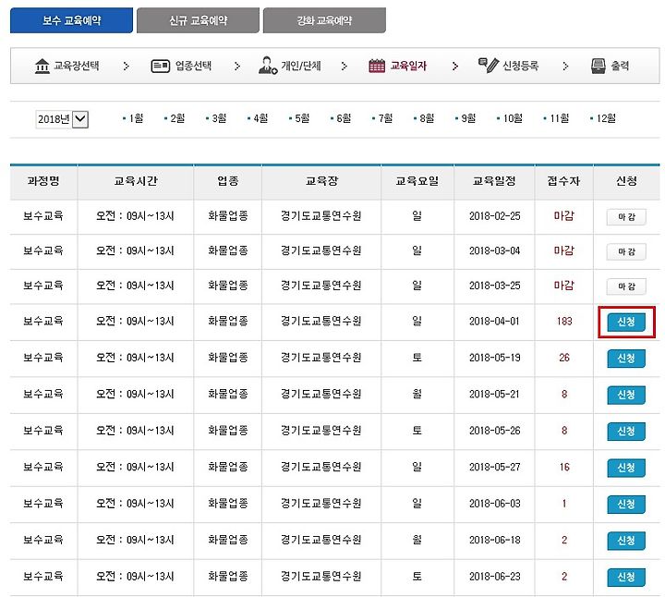Click the 마감 button for 2018-03-04
The height and width of the screenshot is (597, 665).
pyautogui.click(x=626, y=252)
